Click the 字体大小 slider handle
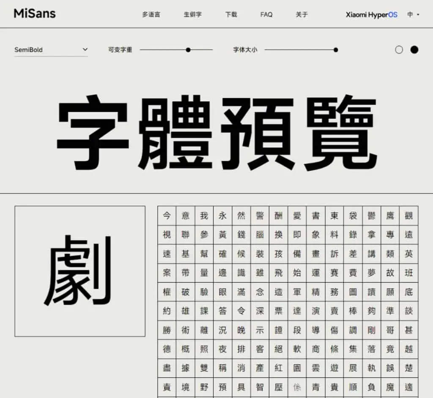 (336, 50)
